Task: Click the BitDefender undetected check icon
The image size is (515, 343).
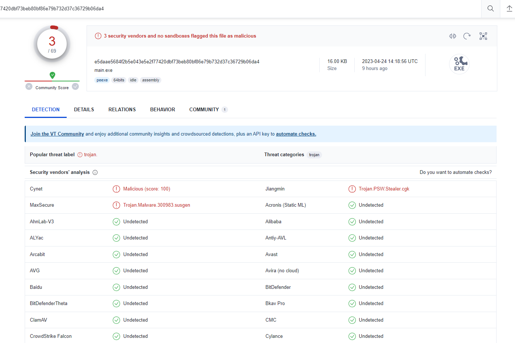Action: 352,287
